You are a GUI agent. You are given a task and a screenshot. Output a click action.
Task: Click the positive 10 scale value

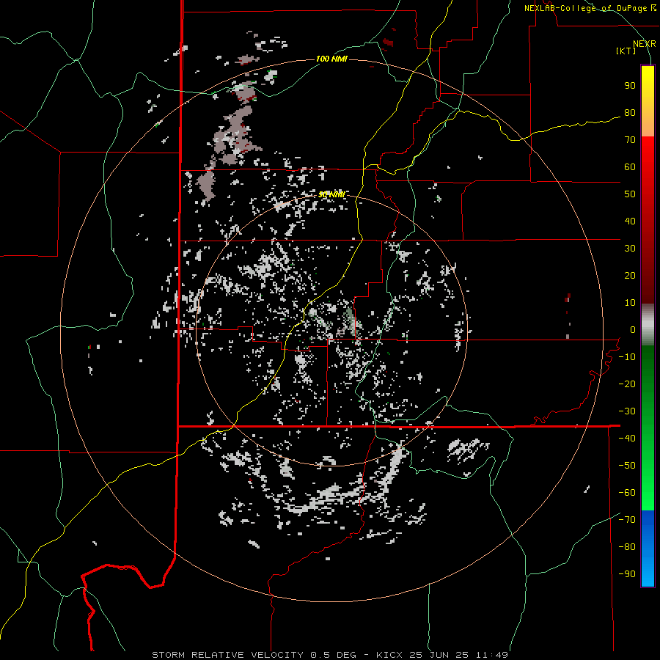point(630,303)
